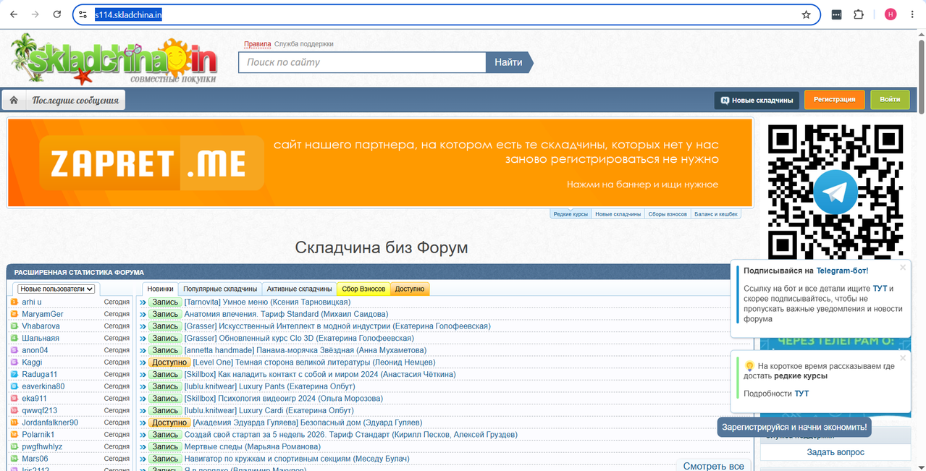Click the arrow icon before Мертвые следы row

[x=143, y=446]
